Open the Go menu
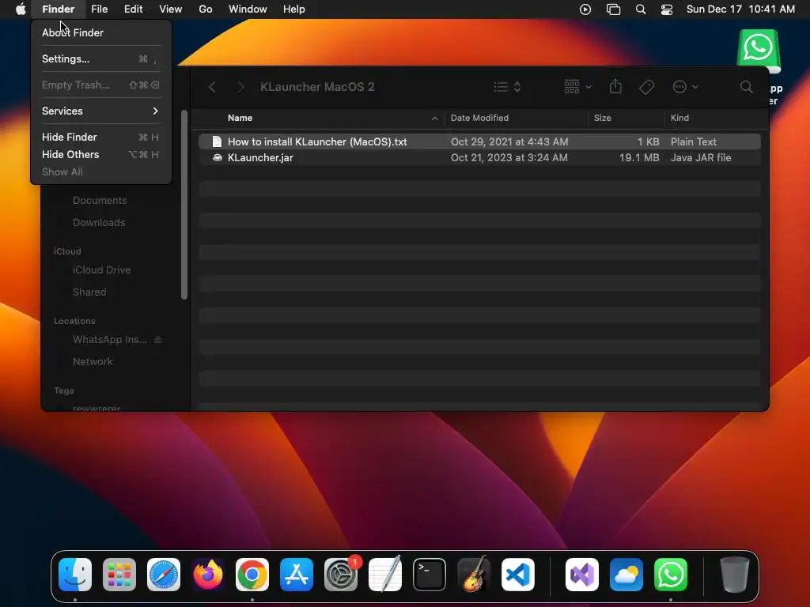The image size is (810, 607). click(x=206, y=9)
